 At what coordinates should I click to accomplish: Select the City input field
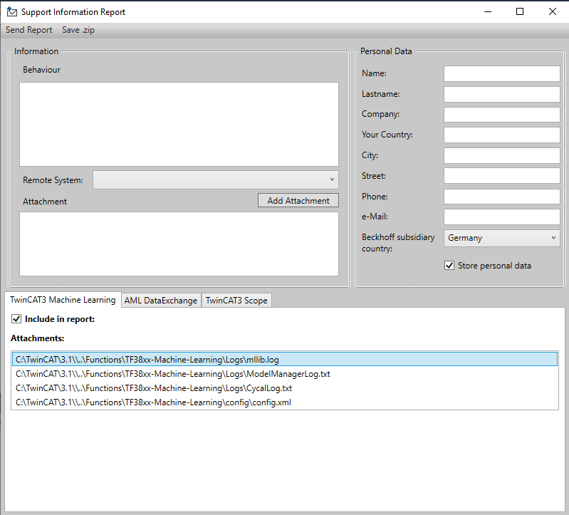pyautogui.click(x=502, y=156)
